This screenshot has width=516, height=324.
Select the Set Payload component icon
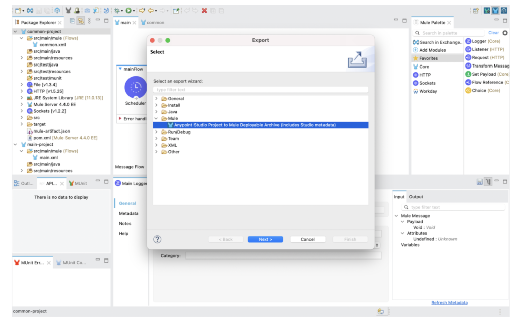(468, 74)
